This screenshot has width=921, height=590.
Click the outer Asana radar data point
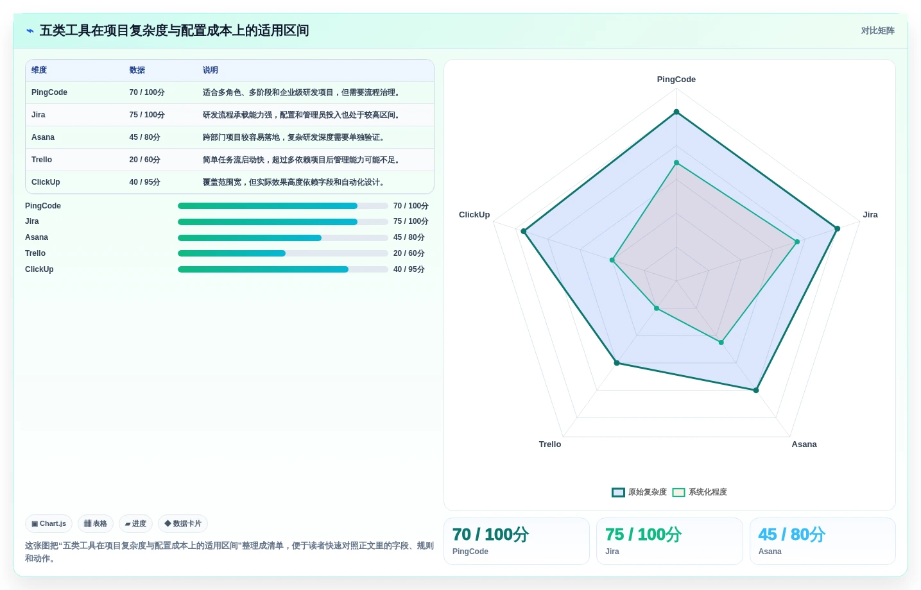tap(756, 391)
